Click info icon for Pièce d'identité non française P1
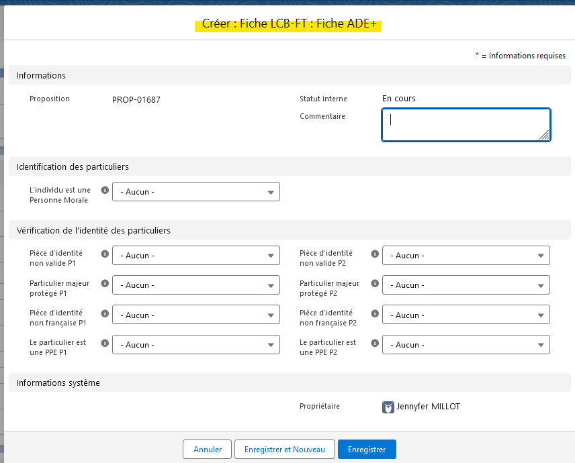Screen dimensions: 575x463 (x=105, y=313)
